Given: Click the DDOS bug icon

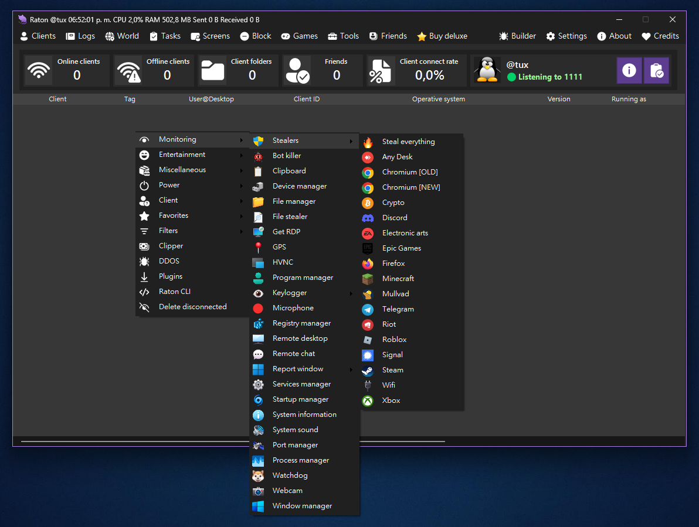Looking at the screenshot, I should point(144,261).
